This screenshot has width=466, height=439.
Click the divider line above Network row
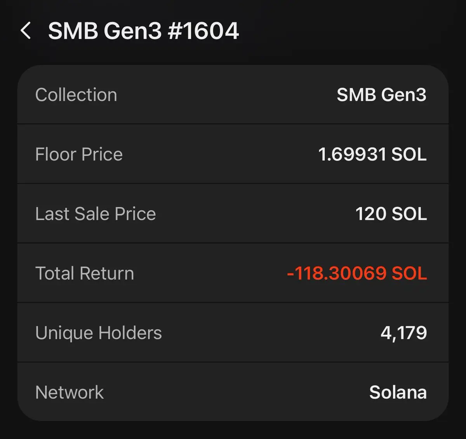click(233, 362)
